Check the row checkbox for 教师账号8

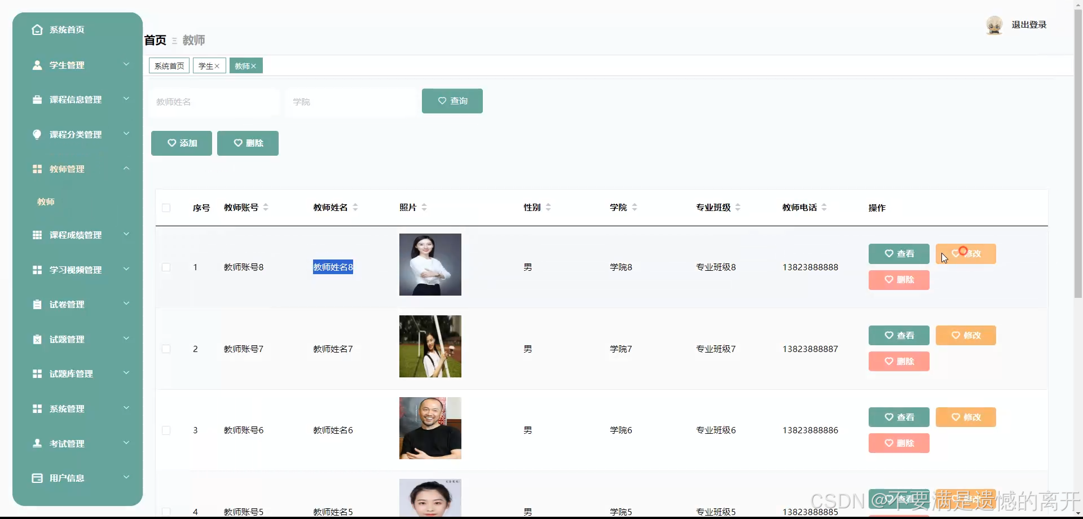coord(166,267)
